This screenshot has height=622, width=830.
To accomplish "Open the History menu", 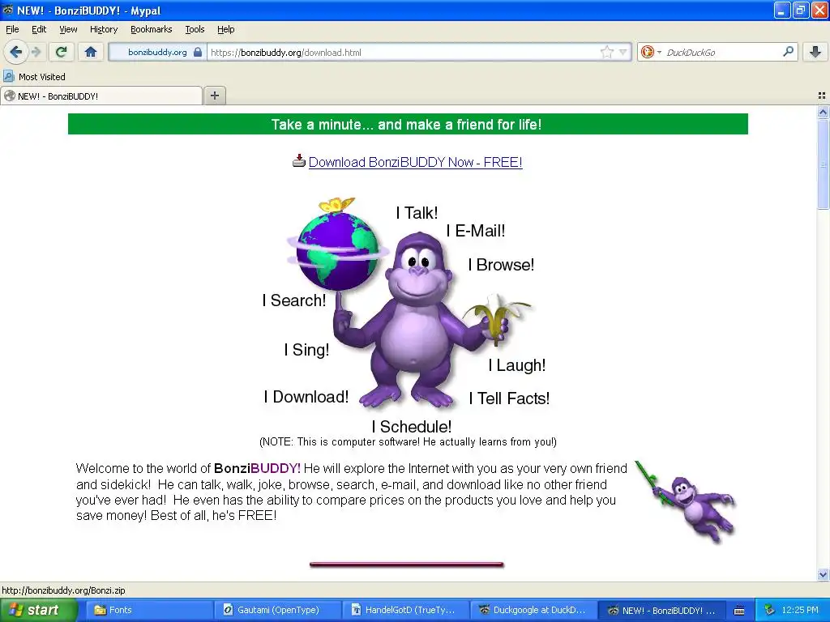I will 104,29.
